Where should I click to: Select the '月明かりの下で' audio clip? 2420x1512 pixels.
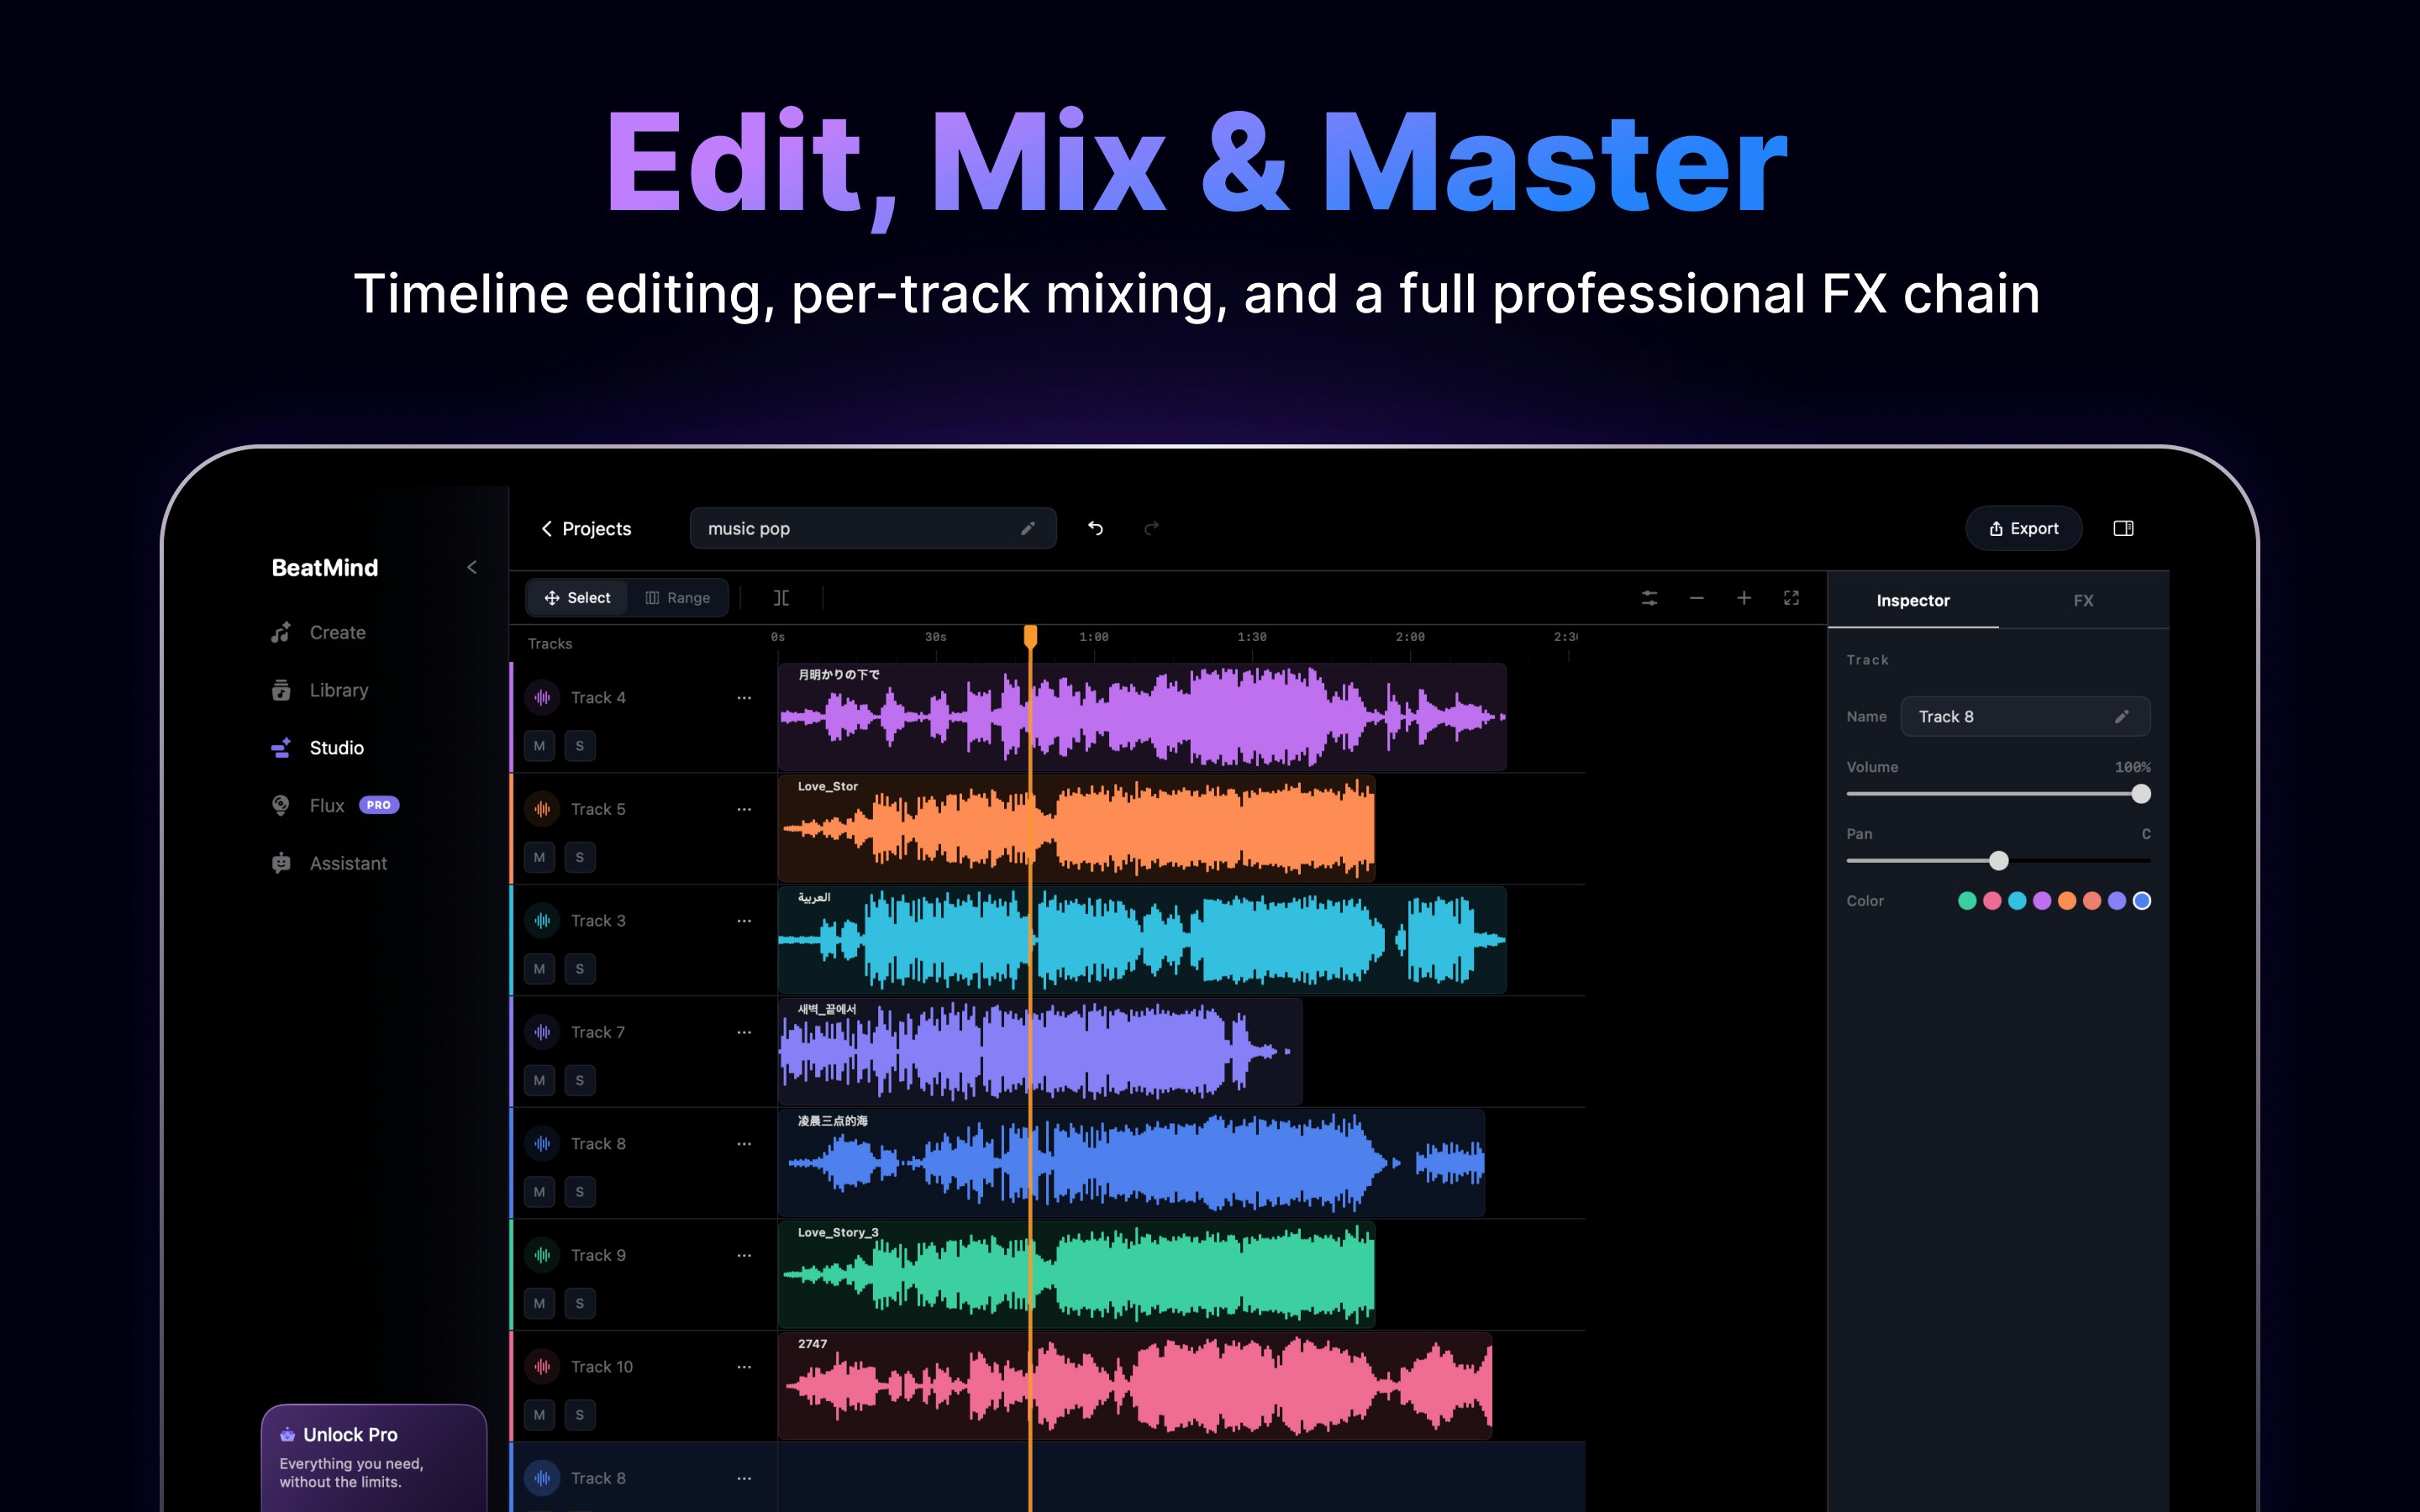tap(1142, 717)
